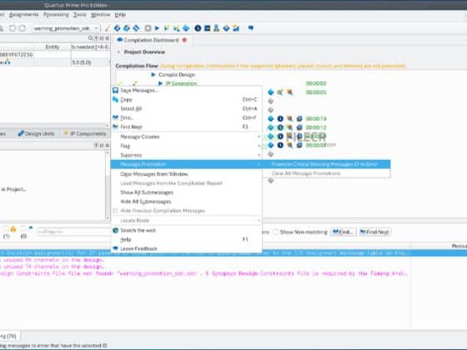Expand the IP Generation flow step
467x350 pixels.
point(160,83)
